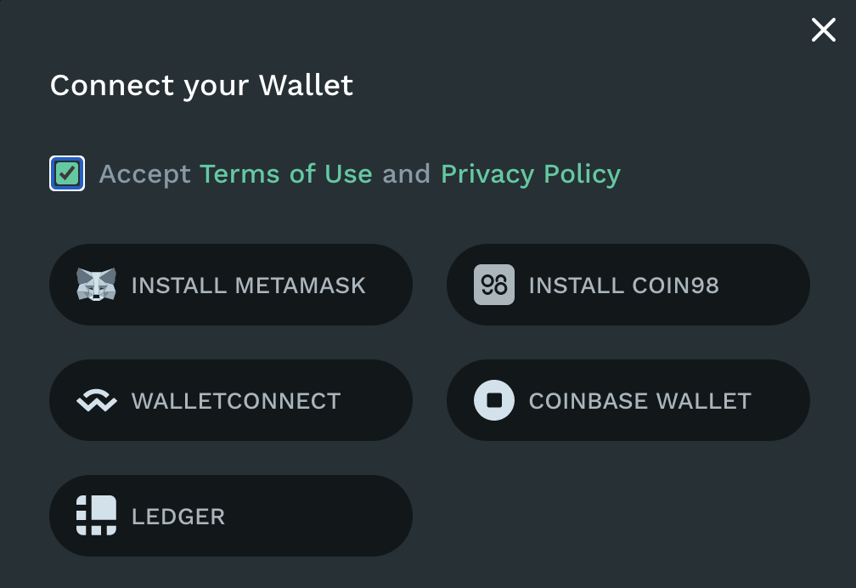Click the Coin98 logo icon

(494, 285)
